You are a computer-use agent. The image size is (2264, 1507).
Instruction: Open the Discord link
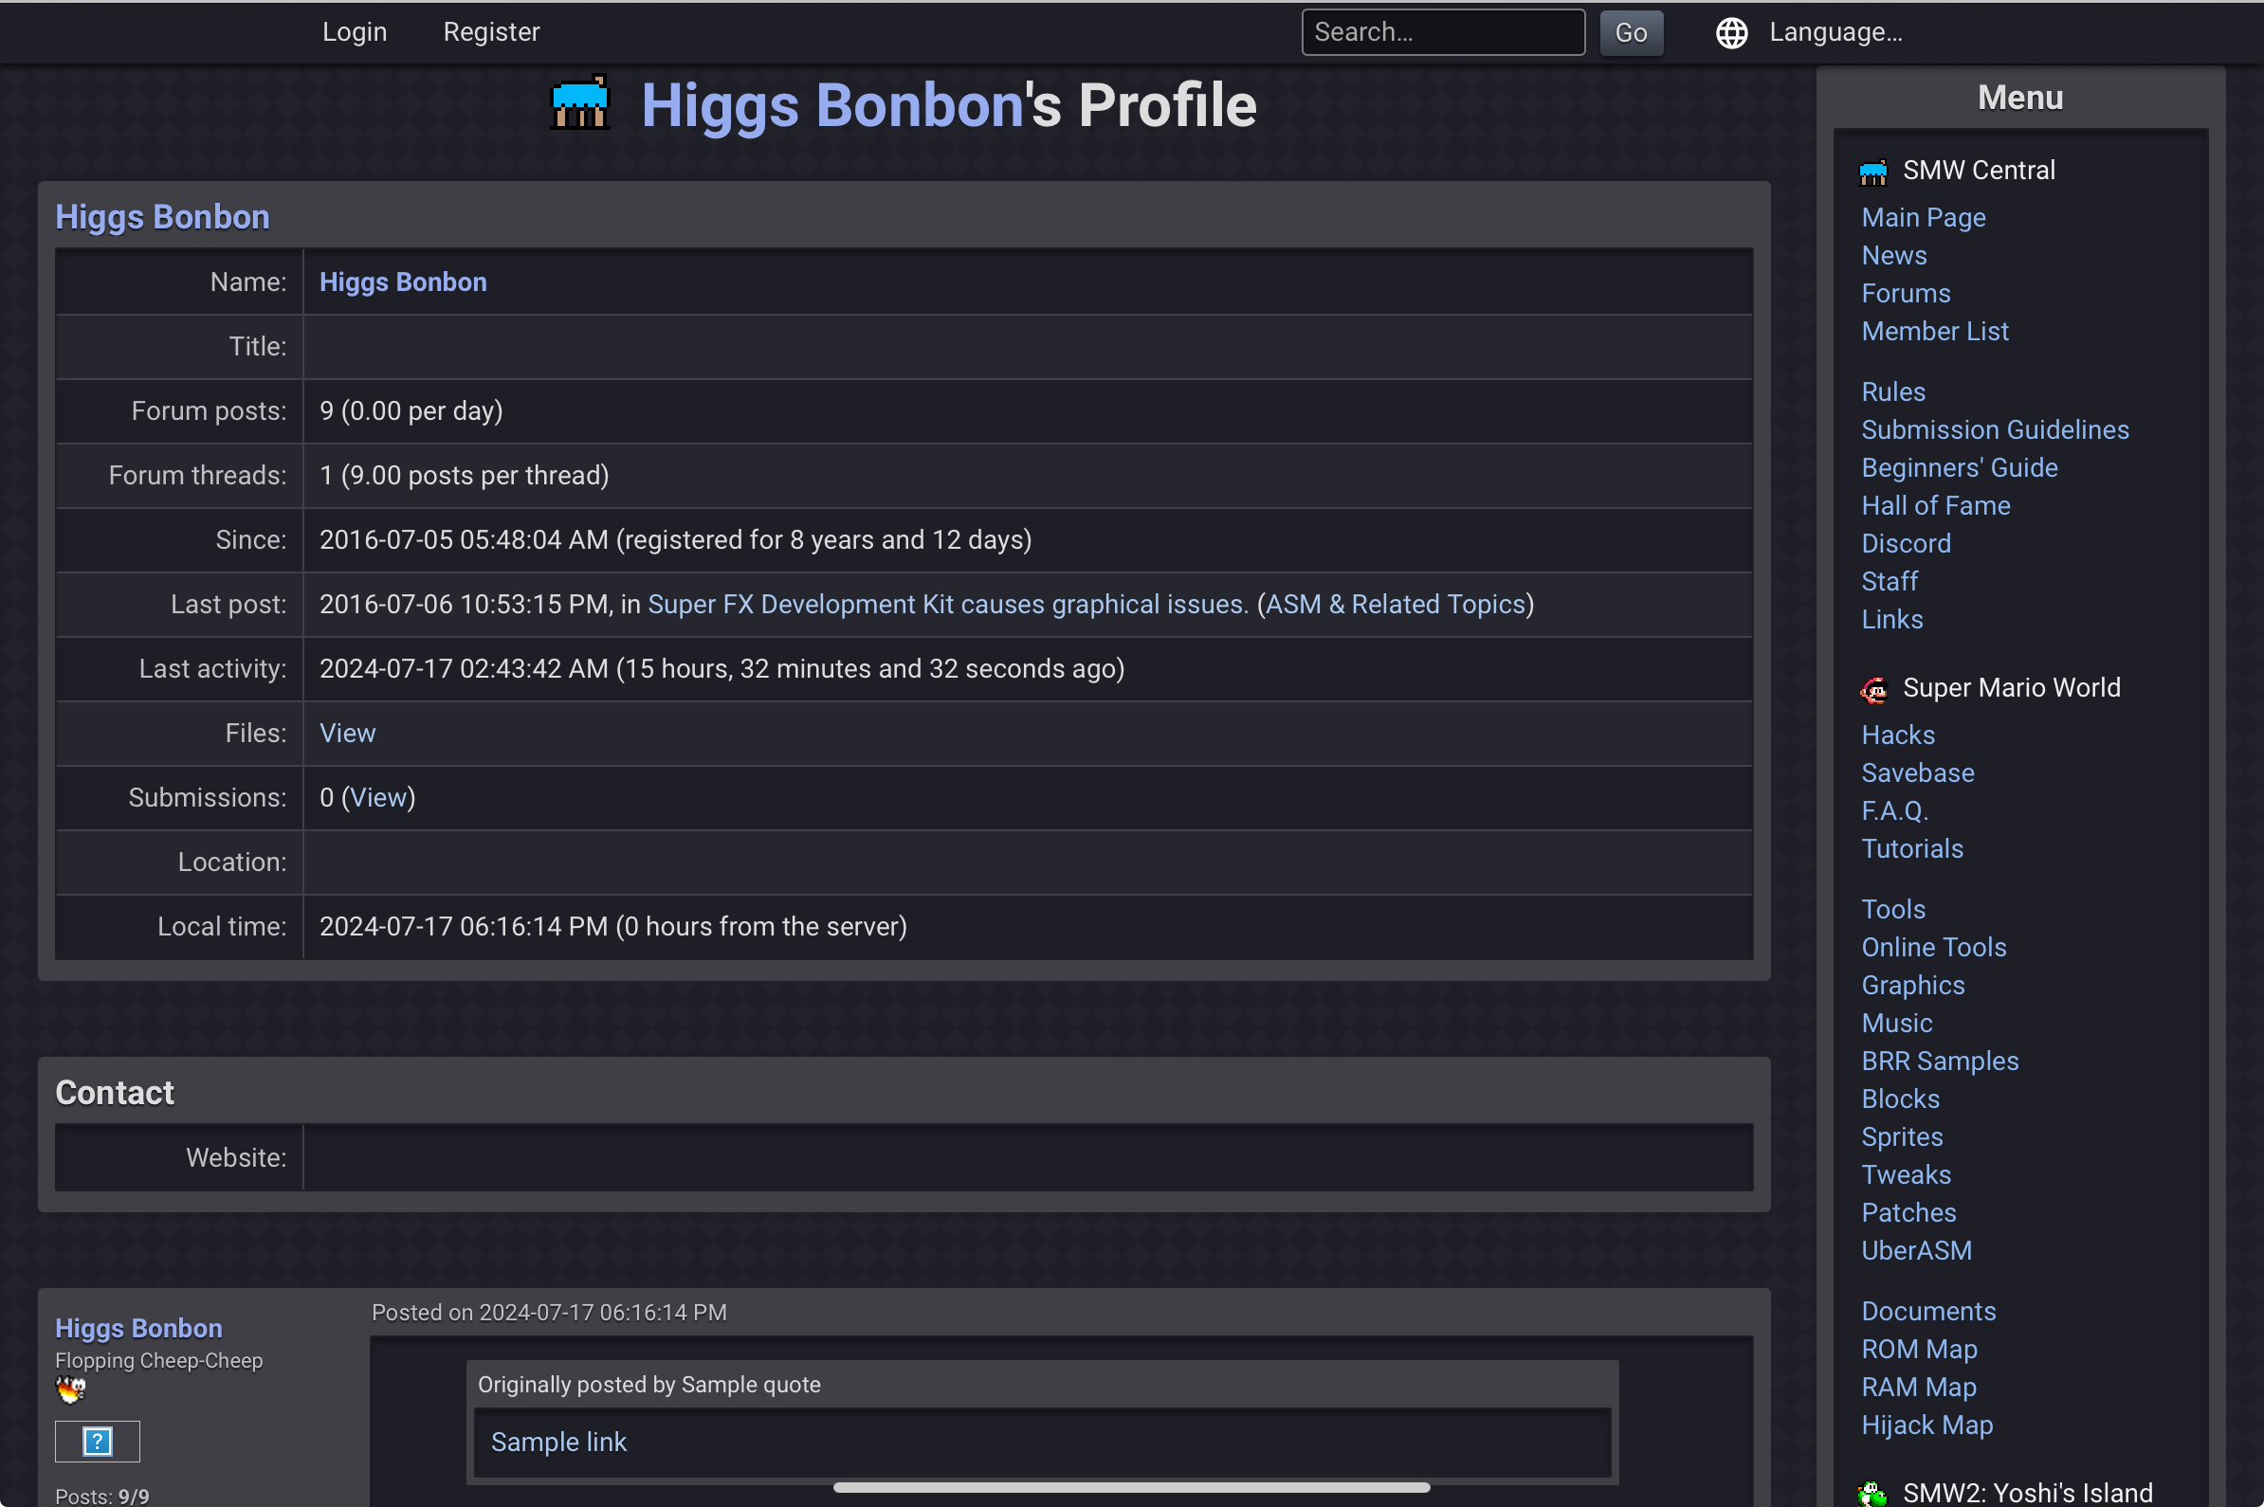tap(1906, 543)
